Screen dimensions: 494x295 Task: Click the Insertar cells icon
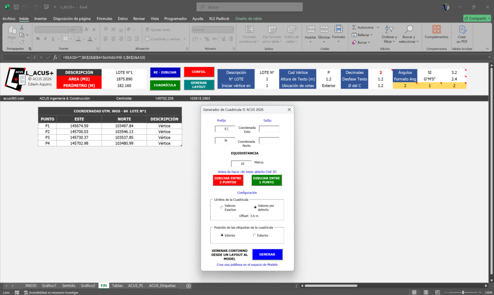310,30
